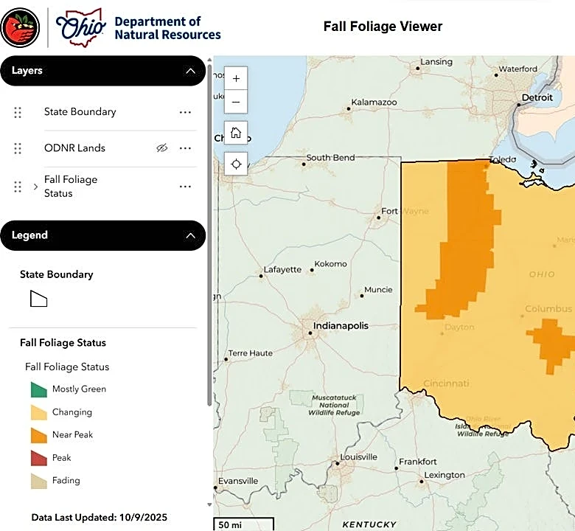Click Waterford label on the map
Image resolution: width=575 pixels, height=531 pixels.
coord(517,69)
